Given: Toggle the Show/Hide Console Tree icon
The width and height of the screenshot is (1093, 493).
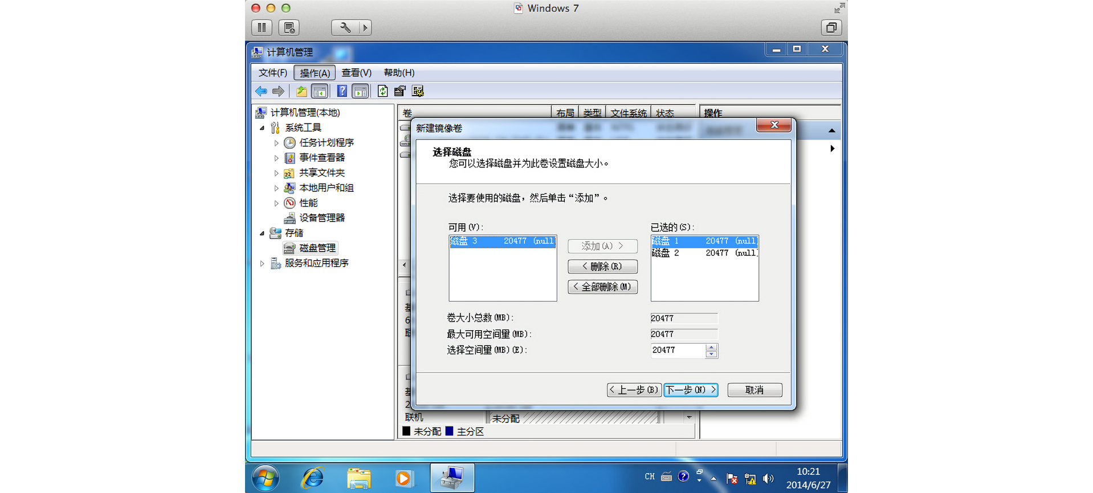Looking at the screenshot, I should pos(320,91).
